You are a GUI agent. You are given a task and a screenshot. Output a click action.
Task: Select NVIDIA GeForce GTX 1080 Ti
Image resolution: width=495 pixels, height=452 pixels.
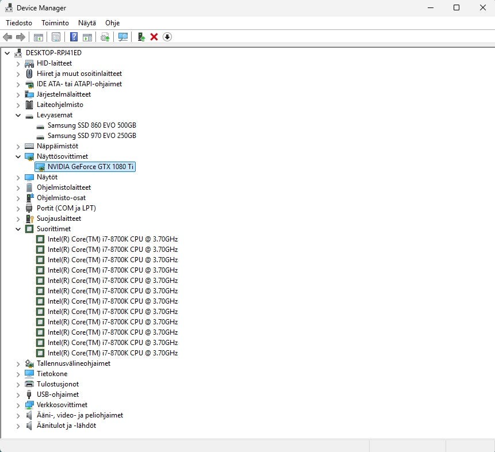click(x=91, y=167)
